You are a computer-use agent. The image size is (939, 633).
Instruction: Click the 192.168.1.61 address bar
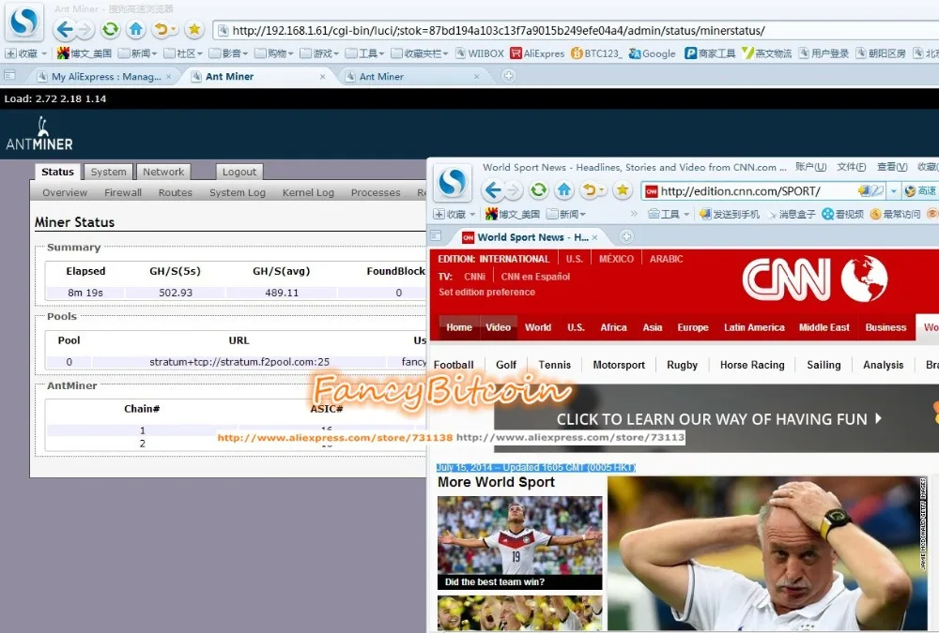tap(497, 31)
